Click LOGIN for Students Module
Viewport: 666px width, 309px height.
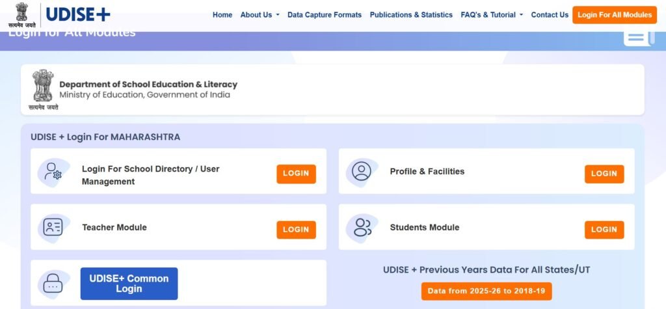(604, 230)
